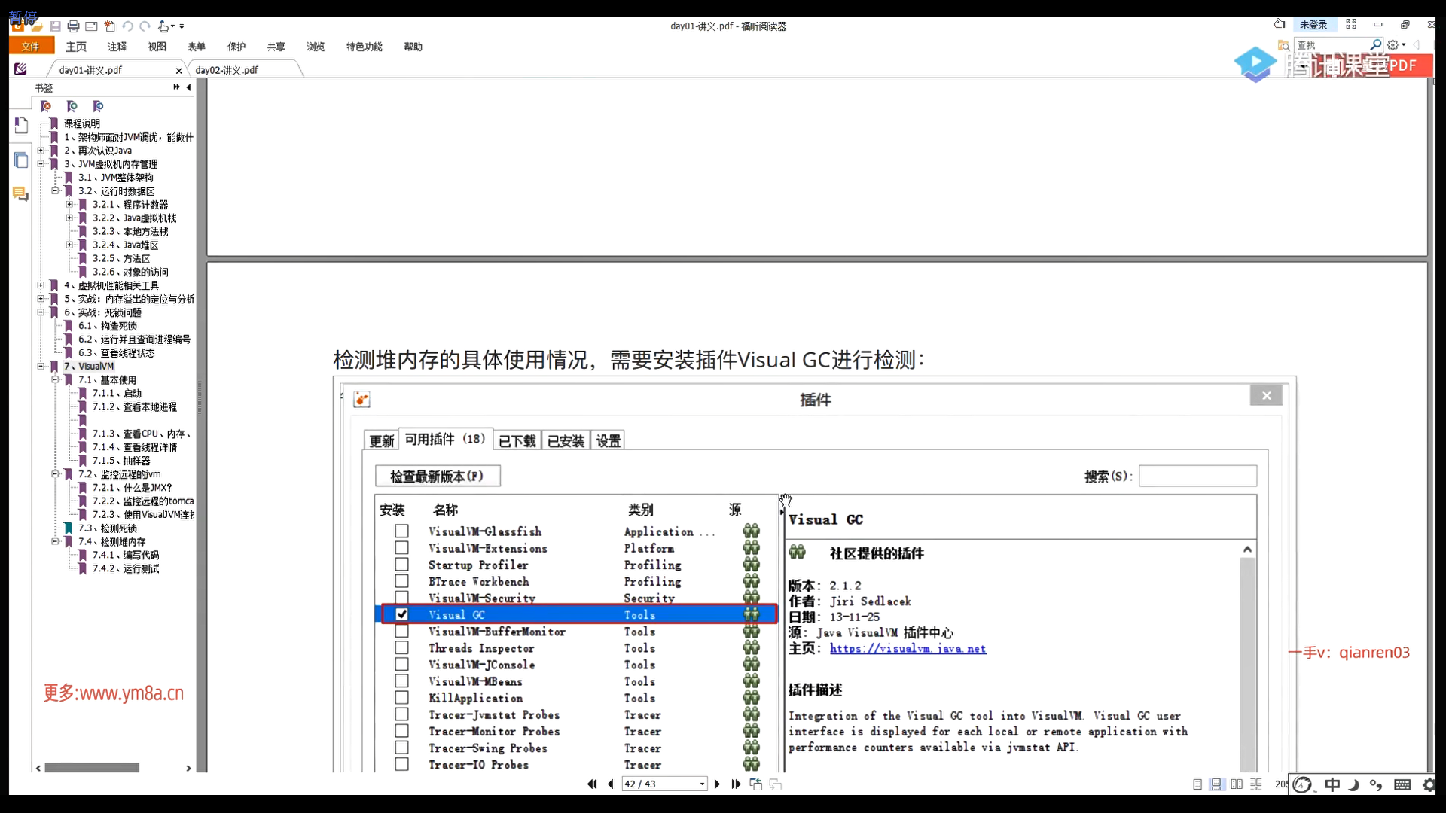Click the Undo arrow icon

127,26
